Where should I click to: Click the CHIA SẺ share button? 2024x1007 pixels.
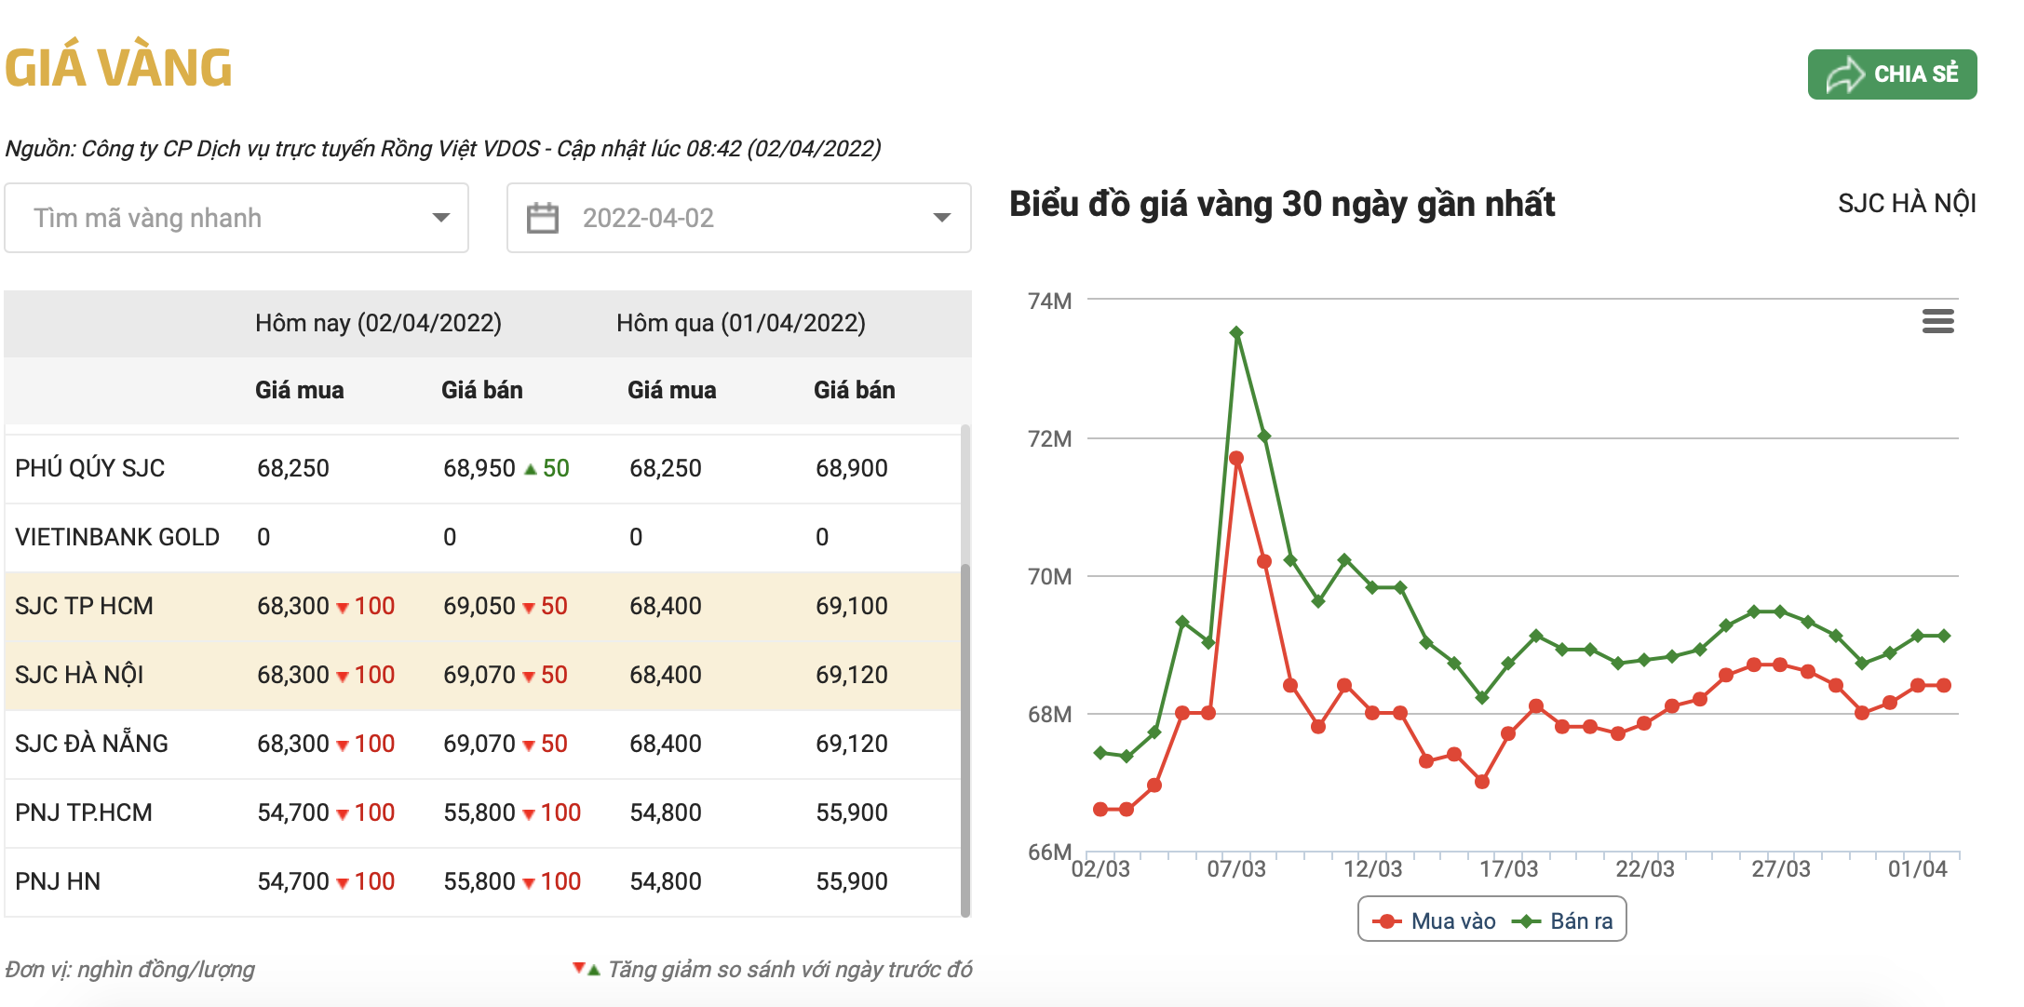click(x=1892, y=74)
